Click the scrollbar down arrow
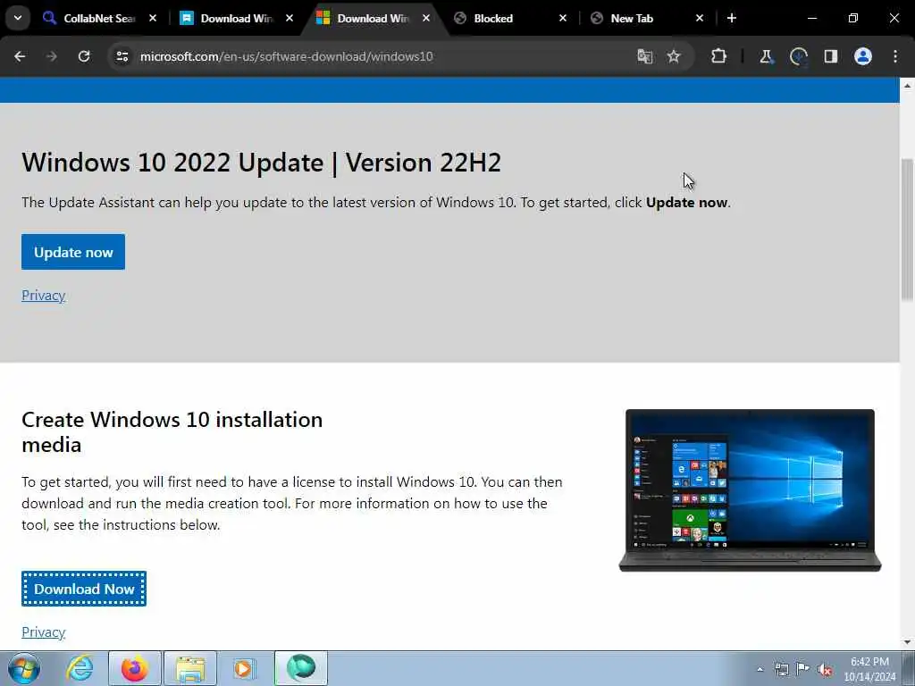This screenshot has width=915, height=686. point(907,641)
